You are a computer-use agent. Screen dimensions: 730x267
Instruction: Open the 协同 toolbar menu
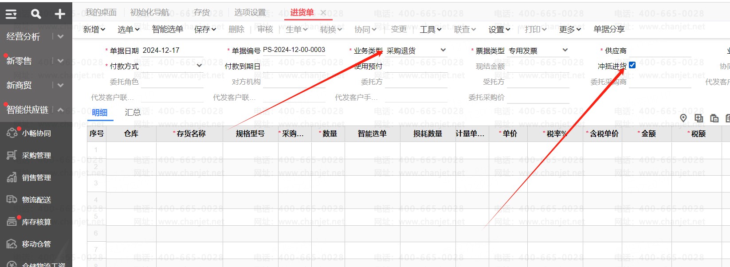click(365, 29)
